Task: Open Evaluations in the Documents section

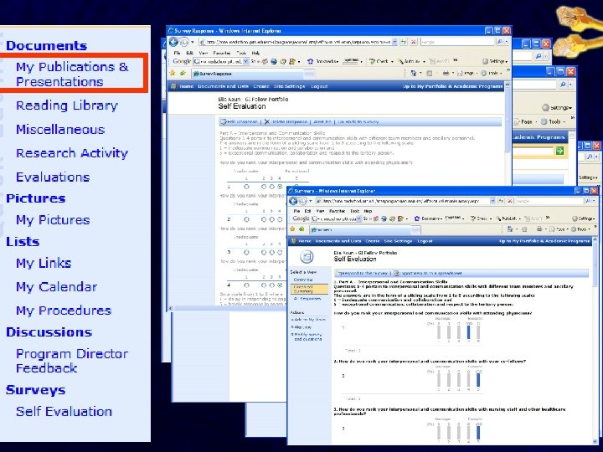Action: [x=53, y=177]
